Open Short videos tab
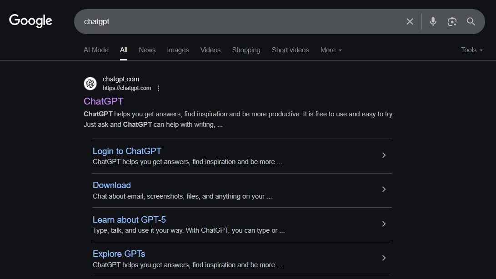Viewport: 496px width, 279px height. [290, 50]
